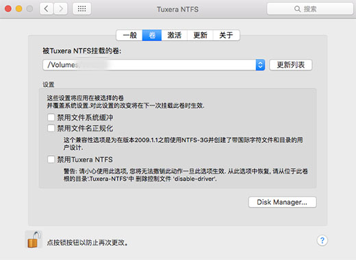Click the magnifier icon in the search field
Screen dimensions: 356x260
pyautogui.click(x=297, y=9)
